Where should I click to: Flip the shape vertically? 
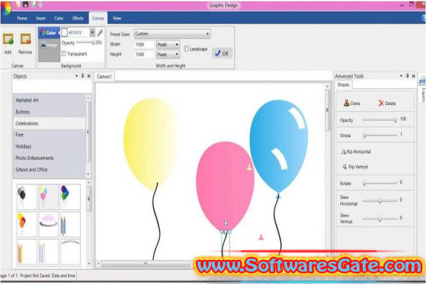pos(355,167)
